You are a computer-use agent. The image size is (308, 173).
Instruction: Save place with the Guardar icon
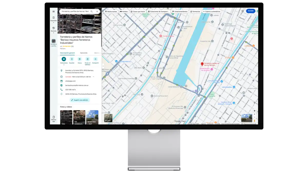coord(72,59)
